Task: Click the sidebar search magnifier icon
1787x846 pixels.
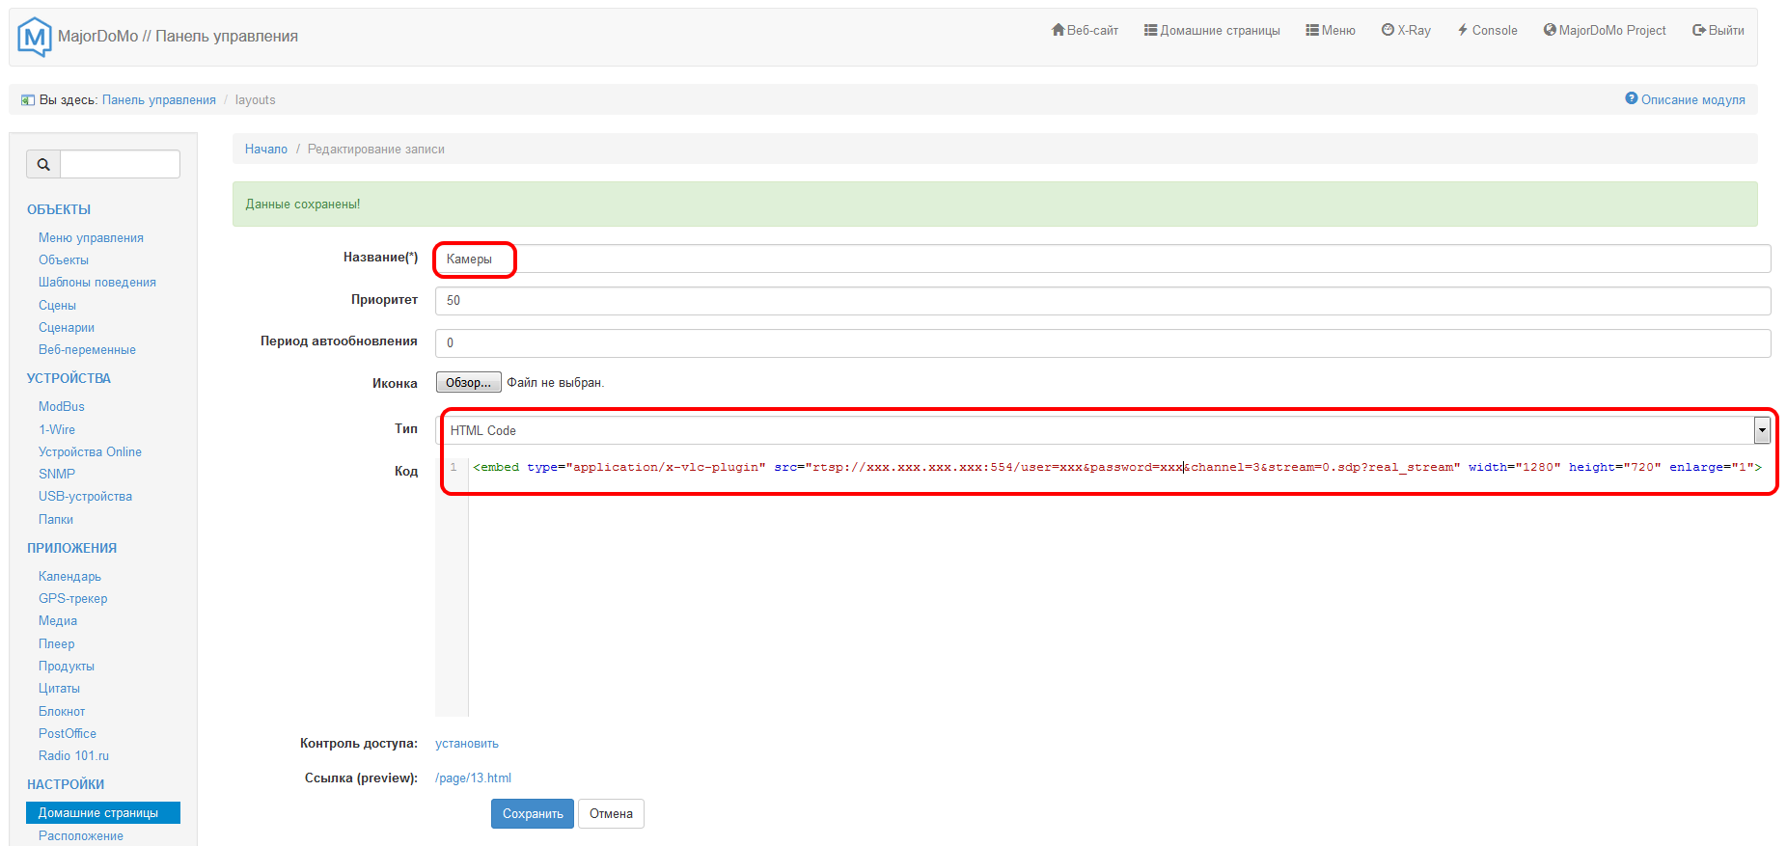Action: click(43, 164)
